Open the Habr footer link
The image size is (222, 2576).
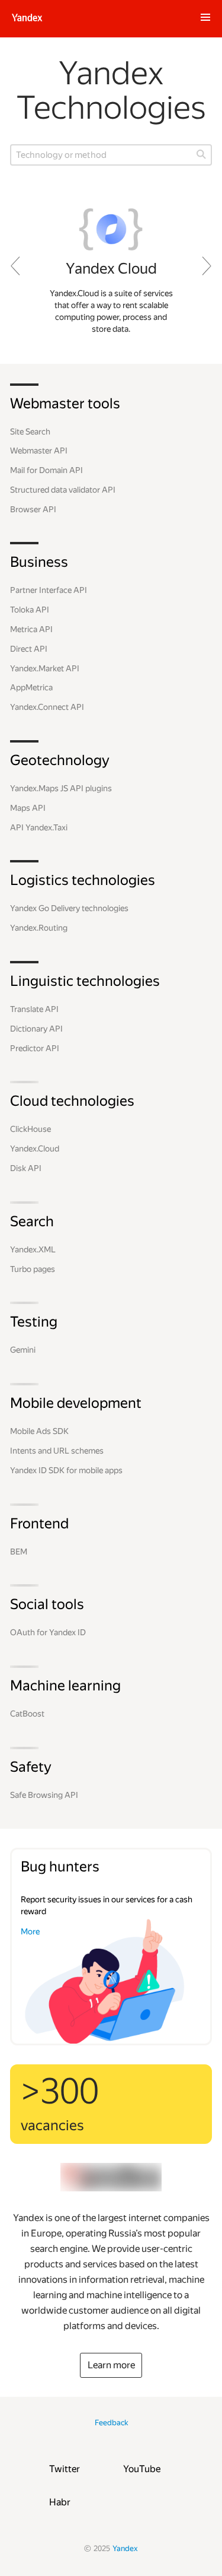60,2501
